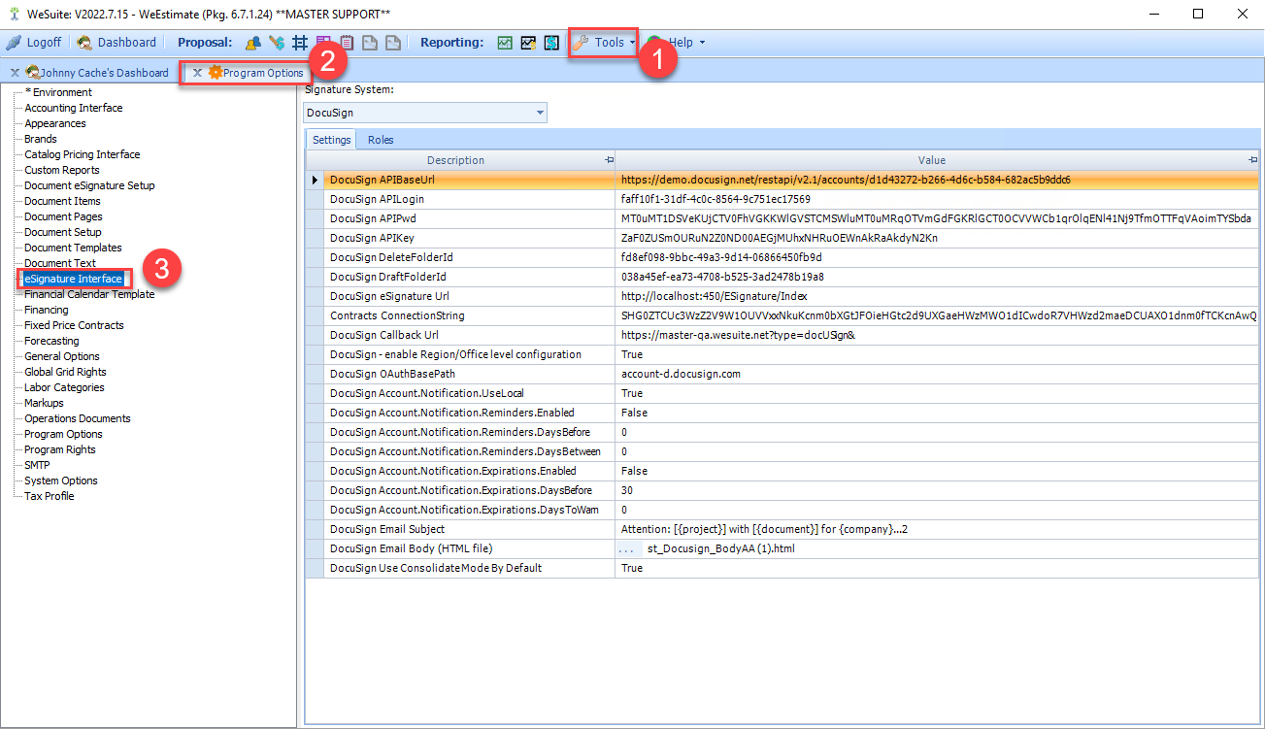This screenshot has width=1265, height=729.
Task: Click the dollar sheet Reporting icon
Action: [x=551, y=43]
